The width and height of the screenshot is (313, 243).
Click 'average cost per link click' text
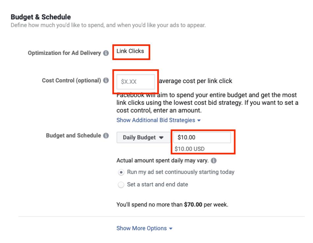click(x=196, y=81)
